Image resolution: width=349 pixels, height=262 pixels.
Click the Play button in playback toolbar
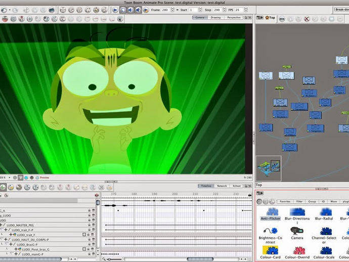point(115,10)
